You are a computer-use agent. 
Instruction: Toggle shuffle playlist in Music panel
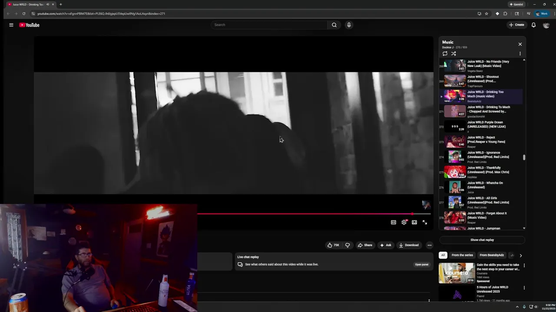tap(453, 54)
